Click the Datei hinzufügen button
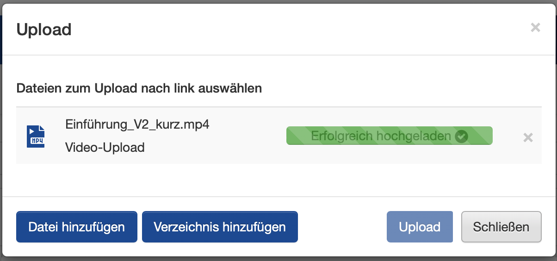Screen dimensions: 557x261 (77, 227)
